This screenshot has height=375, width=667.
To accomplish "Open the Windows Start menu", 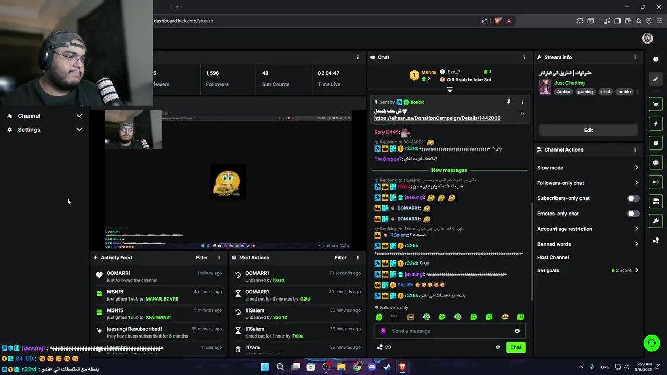I will [x=265, y=367].
